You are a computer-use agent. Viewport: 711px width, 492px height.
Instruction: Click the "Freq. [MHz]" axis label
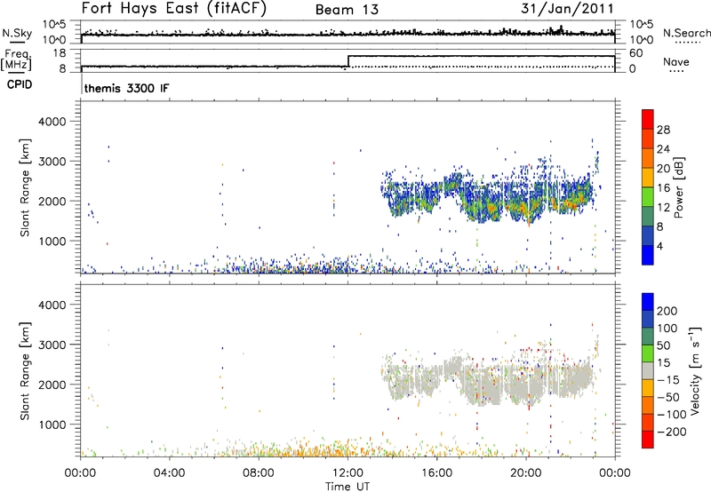tap(16, 60)
